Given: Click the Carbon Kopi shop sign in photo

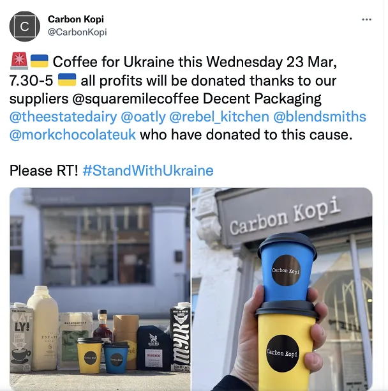Looking at the screenshot, I should point(285,215).
